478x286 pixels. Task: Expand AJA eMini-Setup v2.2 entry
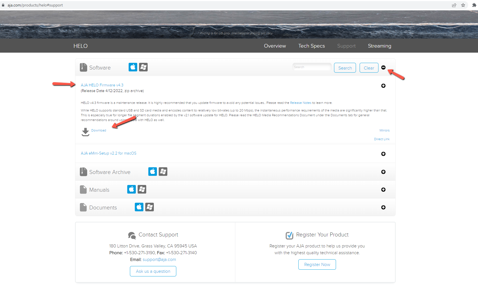coord(383,154)
